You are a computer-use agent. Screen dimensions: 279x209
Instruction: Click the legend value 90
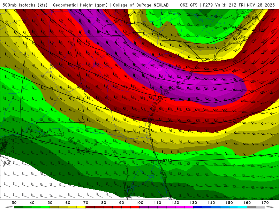pos(122,203)
